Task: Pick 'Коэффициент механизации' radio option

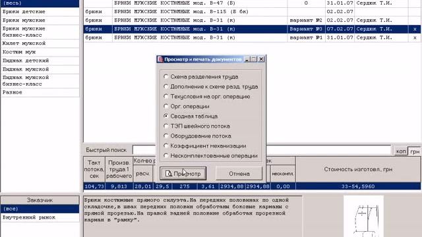Action: click(204, 146)
